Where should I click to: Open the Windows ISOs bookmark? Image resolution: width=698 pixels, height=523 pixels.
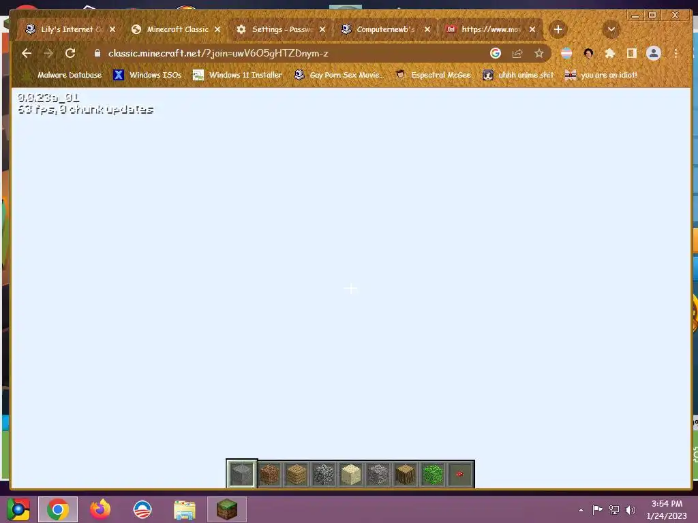(147, 75)
